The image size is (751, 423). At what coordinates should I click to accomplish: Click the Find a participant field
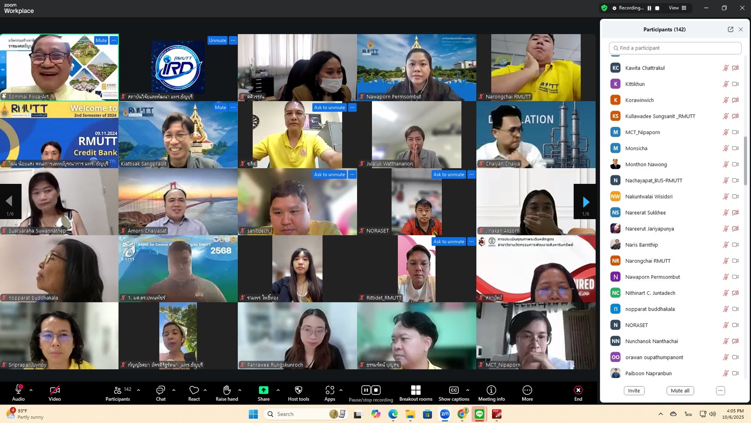675,48
